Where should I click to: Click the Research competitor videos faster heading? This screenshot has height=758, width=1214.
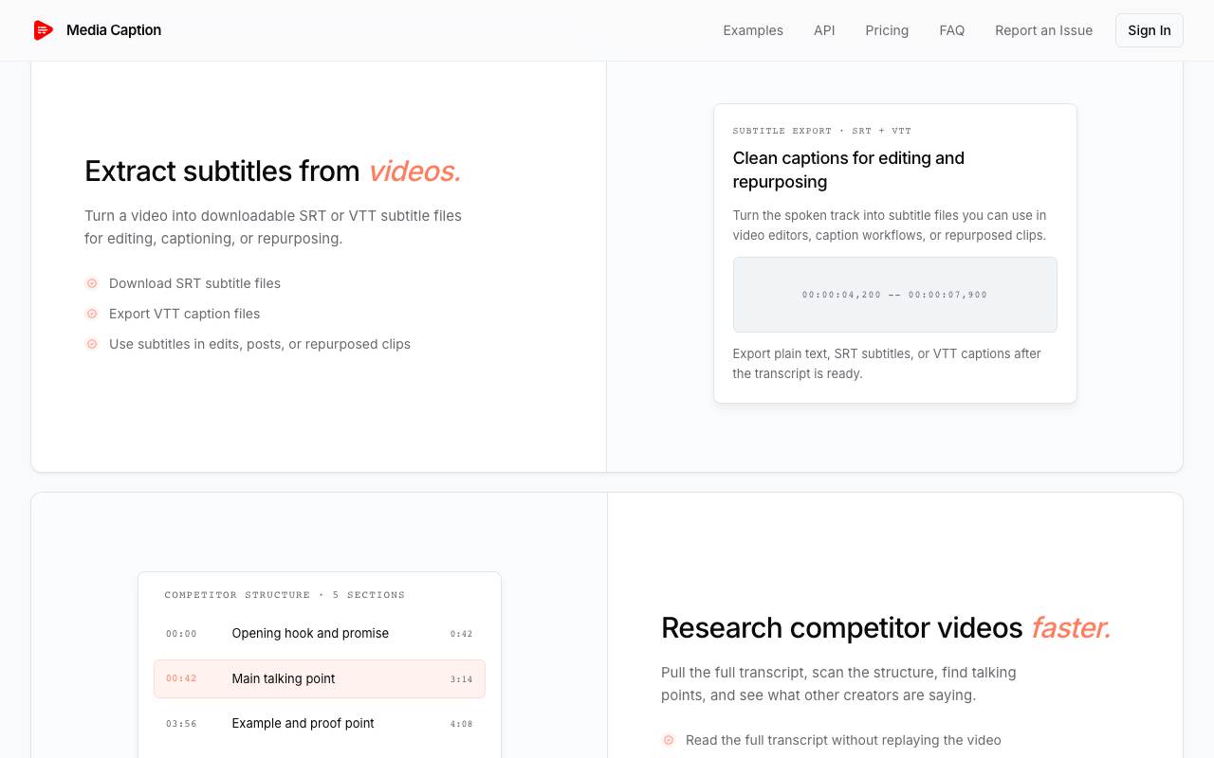click(886, 628)
